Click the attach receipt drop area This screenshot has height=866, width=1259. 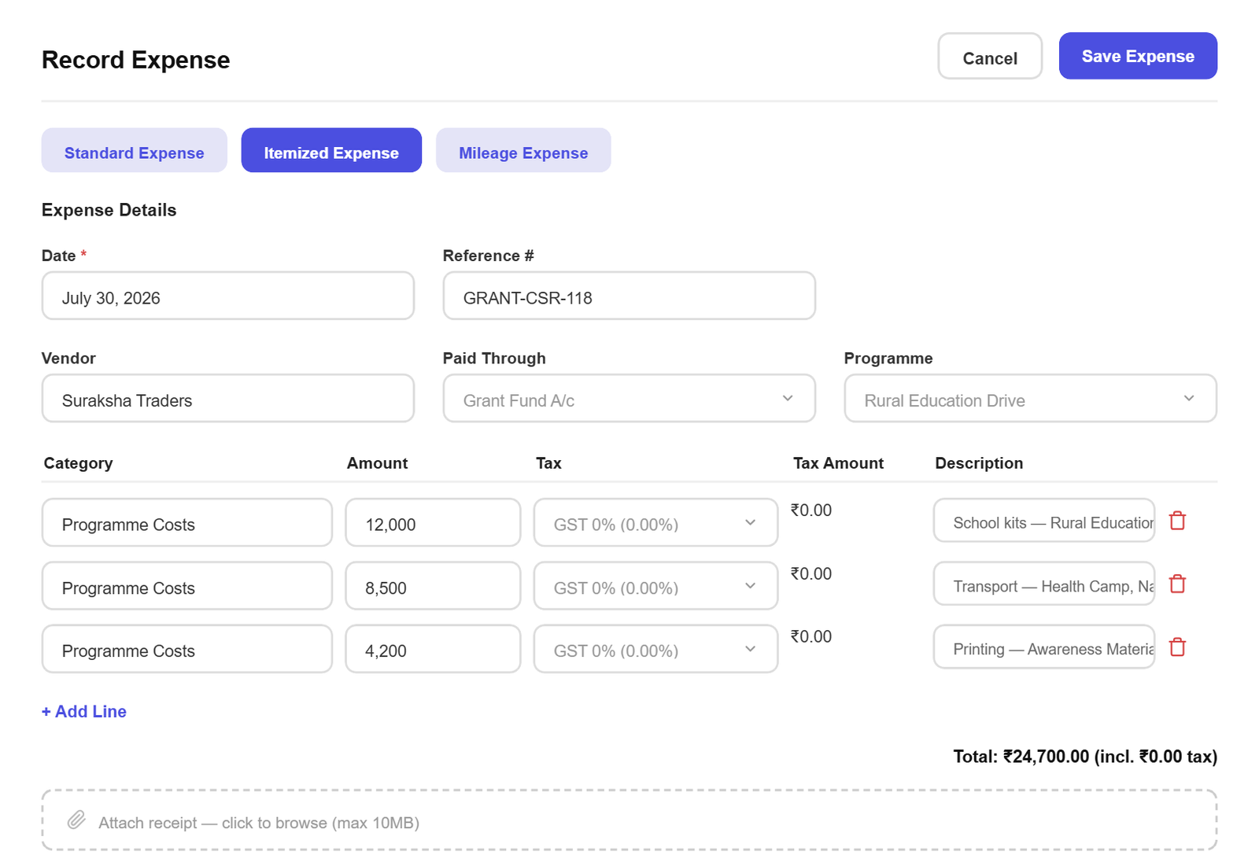pyautogui.click(x=629, y=820)
